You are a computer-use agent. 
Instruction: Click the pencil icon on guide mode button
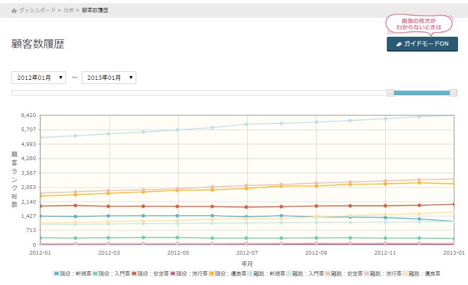pos(399,44)
